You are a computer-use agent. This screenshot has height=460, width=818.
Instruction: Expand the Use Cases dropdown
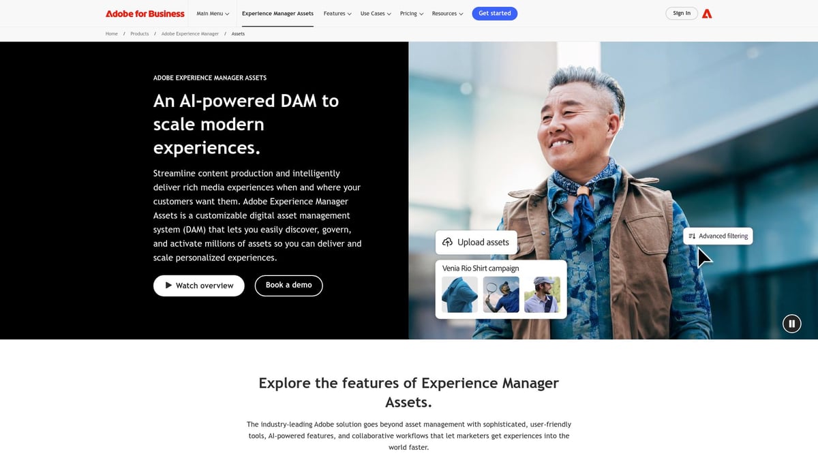click(x=376, y=14)
